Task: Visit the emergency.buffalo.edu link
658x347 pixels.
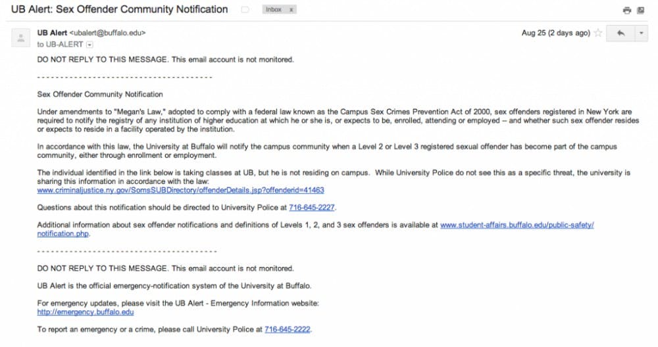Action: click(85, 312)
